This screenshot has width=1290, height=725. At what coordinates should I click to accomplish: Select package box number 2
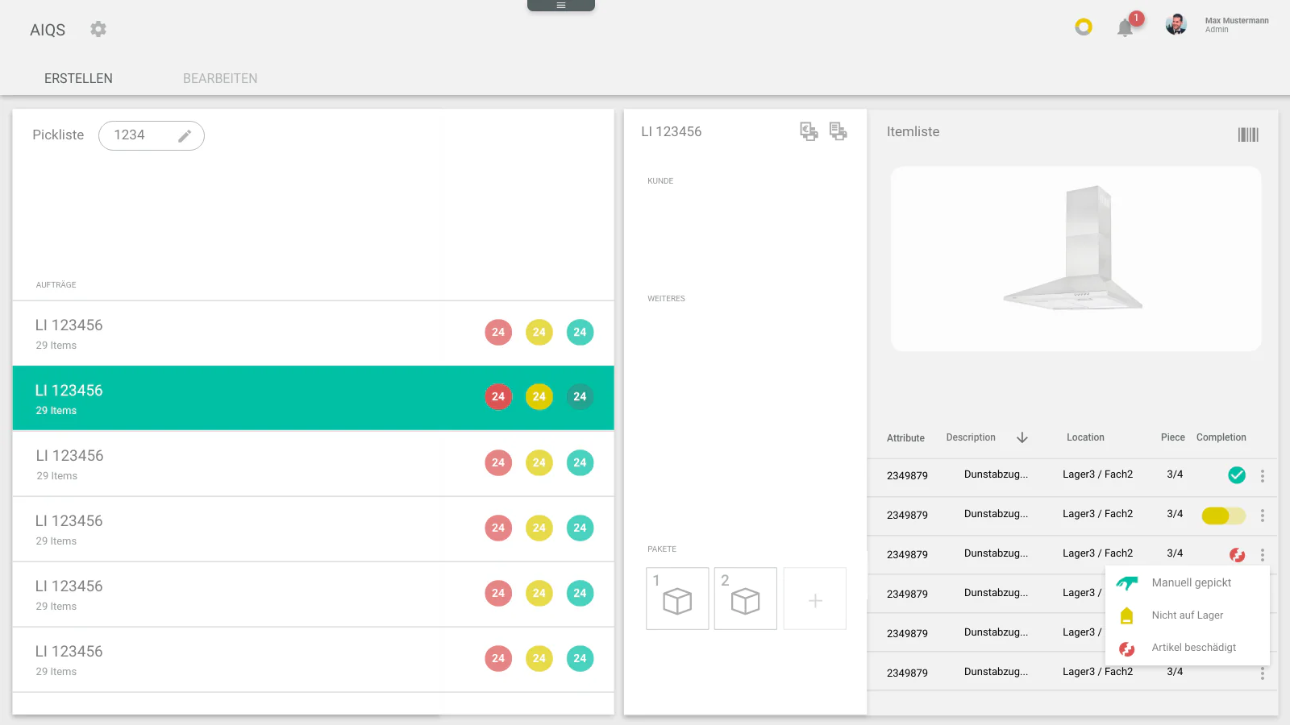pyautogui.click(x=746, y=599)
